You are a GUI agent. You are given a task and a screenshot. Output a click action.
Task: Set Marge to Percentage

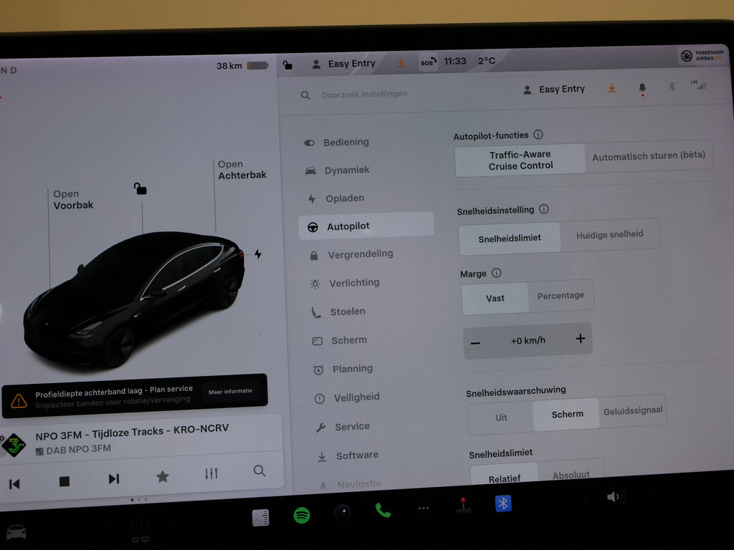pos(561,296)
